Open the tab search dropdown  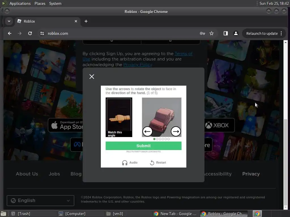(x=9, y=21)
